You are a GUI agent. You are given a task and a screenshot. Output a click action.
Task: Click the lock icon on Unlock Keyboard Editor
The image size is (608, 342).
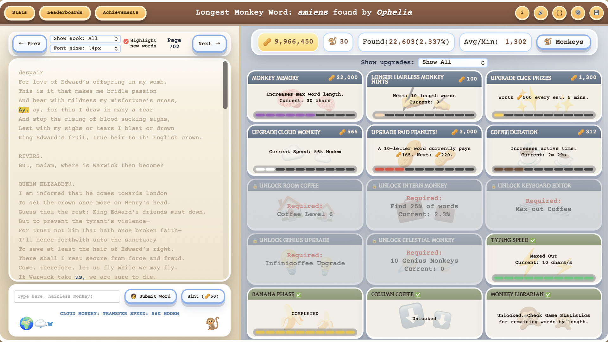(493, 186)
